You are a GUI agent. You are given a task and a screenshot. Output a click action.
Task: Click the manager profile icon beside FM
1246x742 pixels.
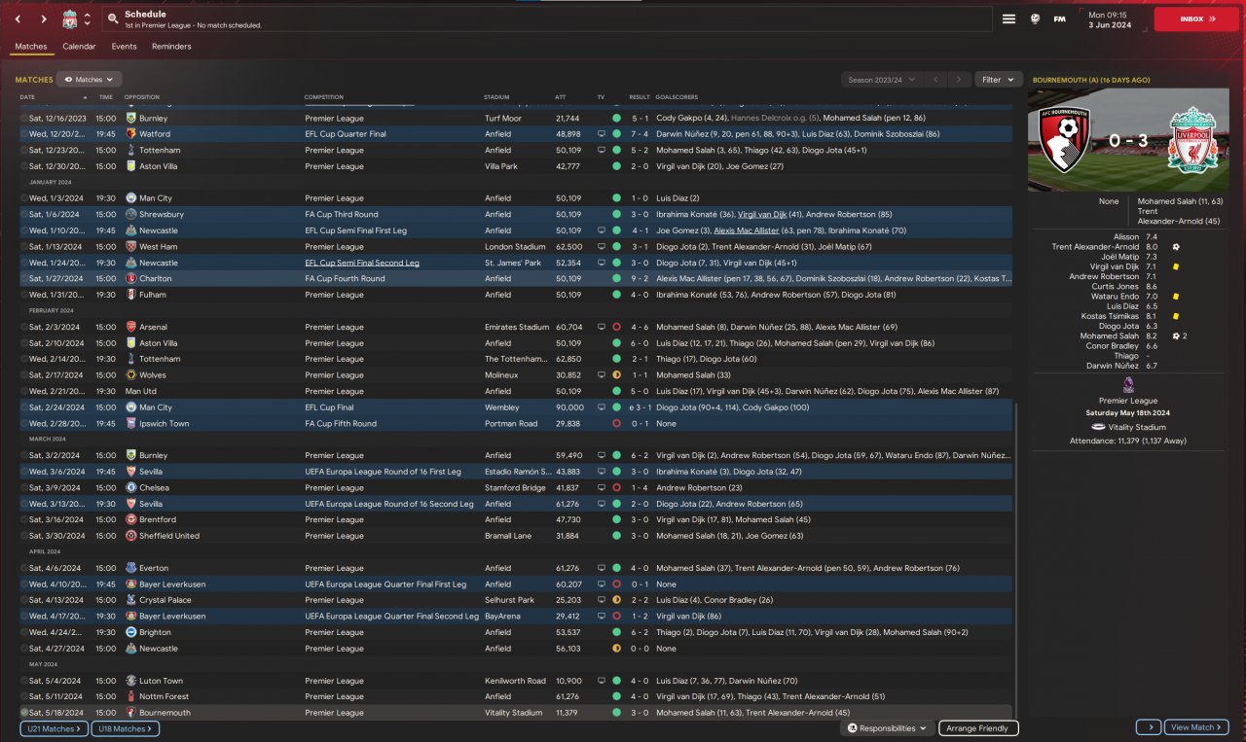pyautogui.click(x=1036, y=19)
